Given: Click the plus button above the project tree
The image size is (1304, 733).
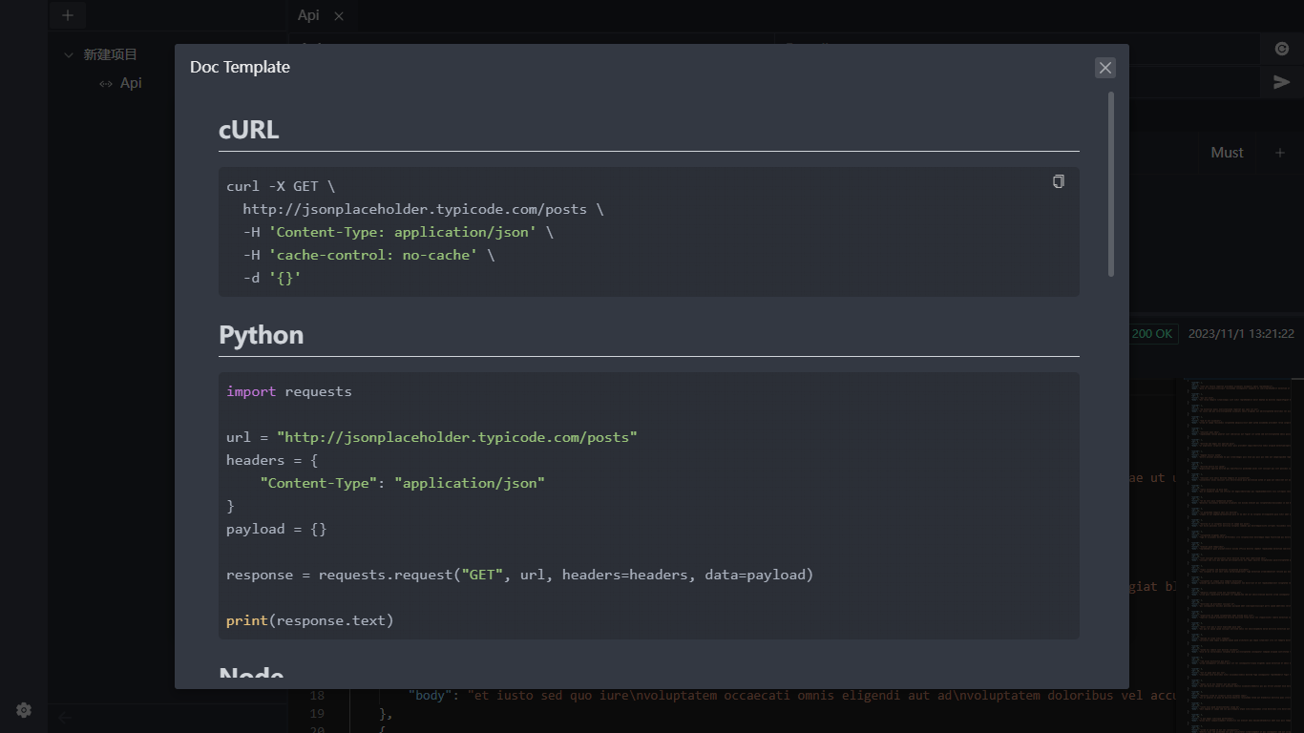Looking at the screenshot, I should [x=67, y=15].
